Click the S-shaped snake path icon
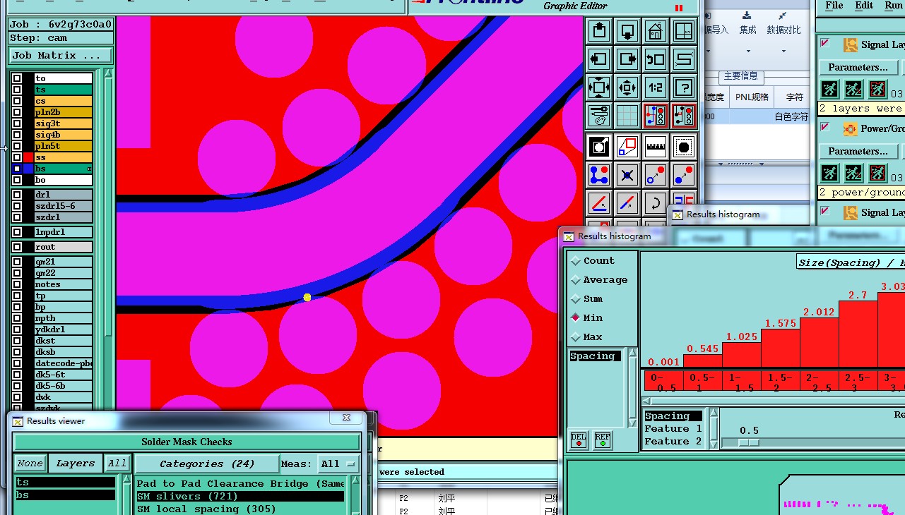Screen dimensions: 905x515 tap(684, 59)
